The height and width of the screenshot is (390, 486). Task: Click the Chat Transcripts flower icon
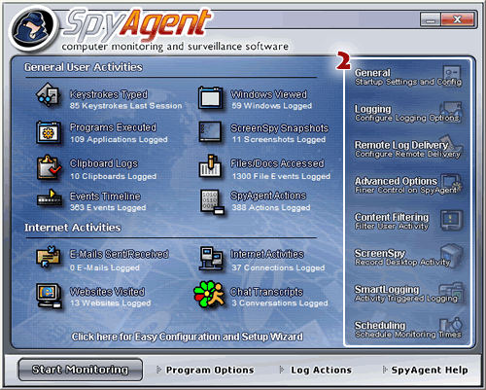(x=209, y=295)
